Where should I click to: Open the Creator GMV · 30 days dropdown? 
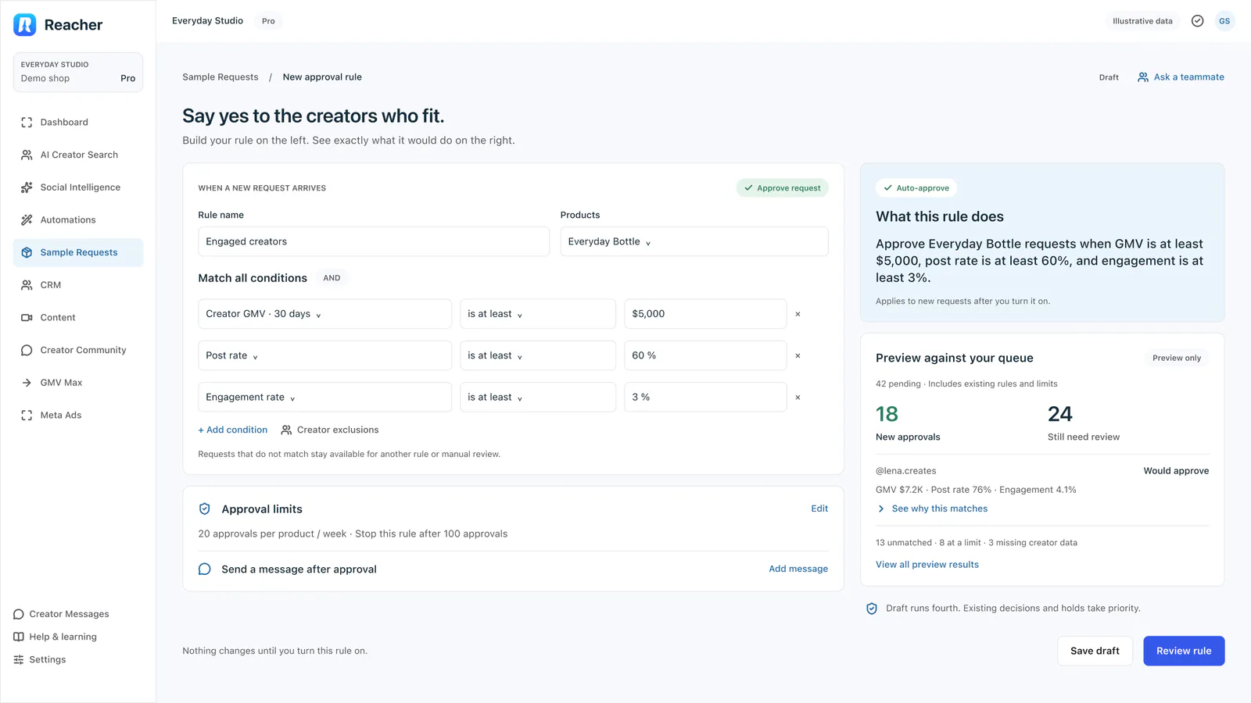324,314
